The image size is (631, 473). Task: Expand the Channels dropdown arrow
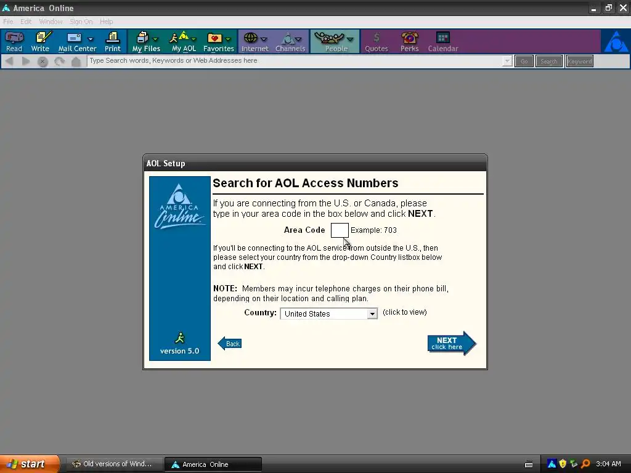(298, 39)
